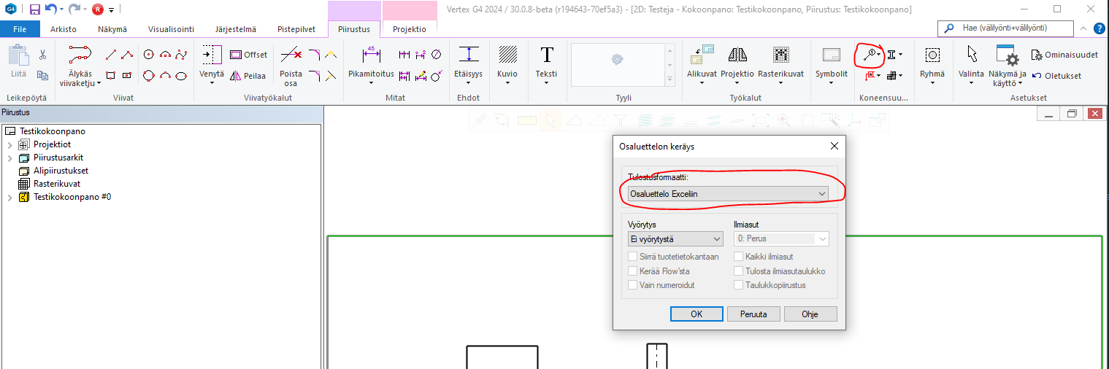Image resolution: width=1109 pixels, height=369 pixels.
Task: Toggle the Vain numeroidut checkbox
Action: [x=633, y=285]
